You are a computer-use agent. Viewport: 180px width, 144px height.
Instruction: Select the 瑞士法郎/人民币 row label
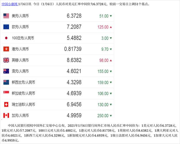[x=22, y=104]
